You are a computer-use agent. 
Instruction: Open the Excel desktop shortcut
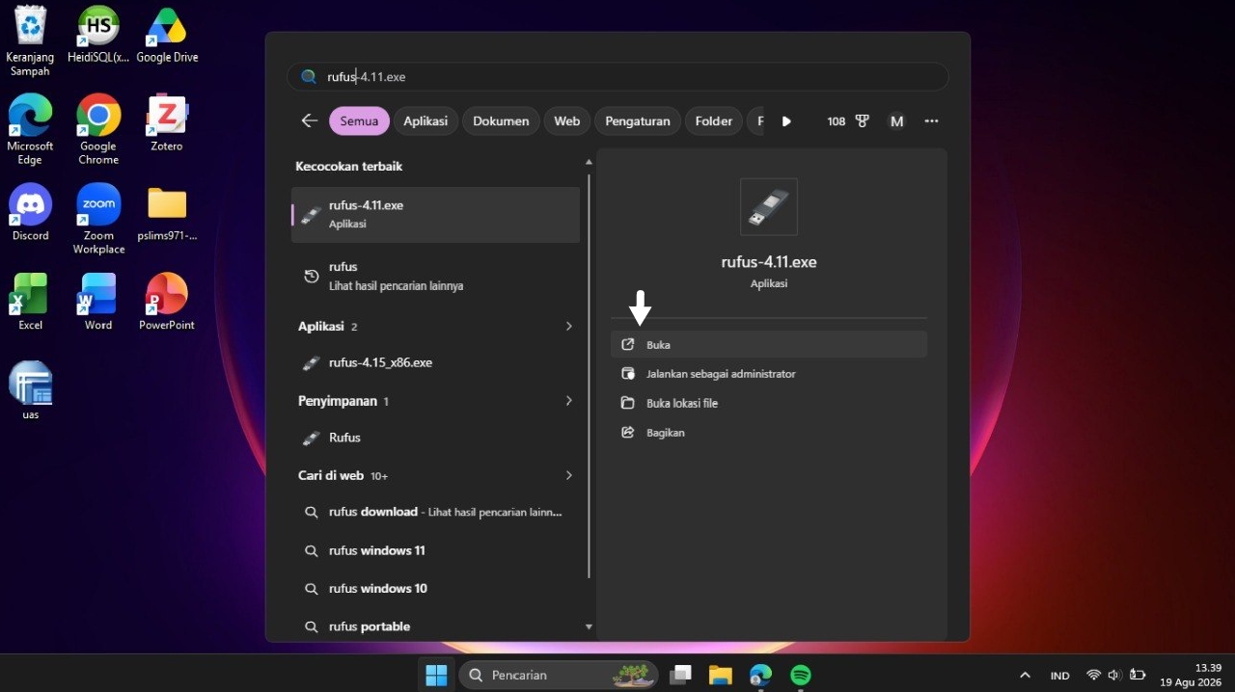pos(31,302)
